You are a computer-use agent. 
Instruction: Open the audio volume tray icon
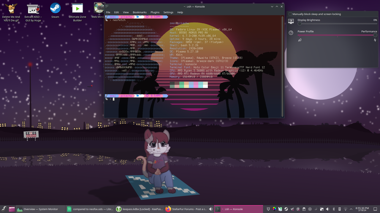point(328,209)
